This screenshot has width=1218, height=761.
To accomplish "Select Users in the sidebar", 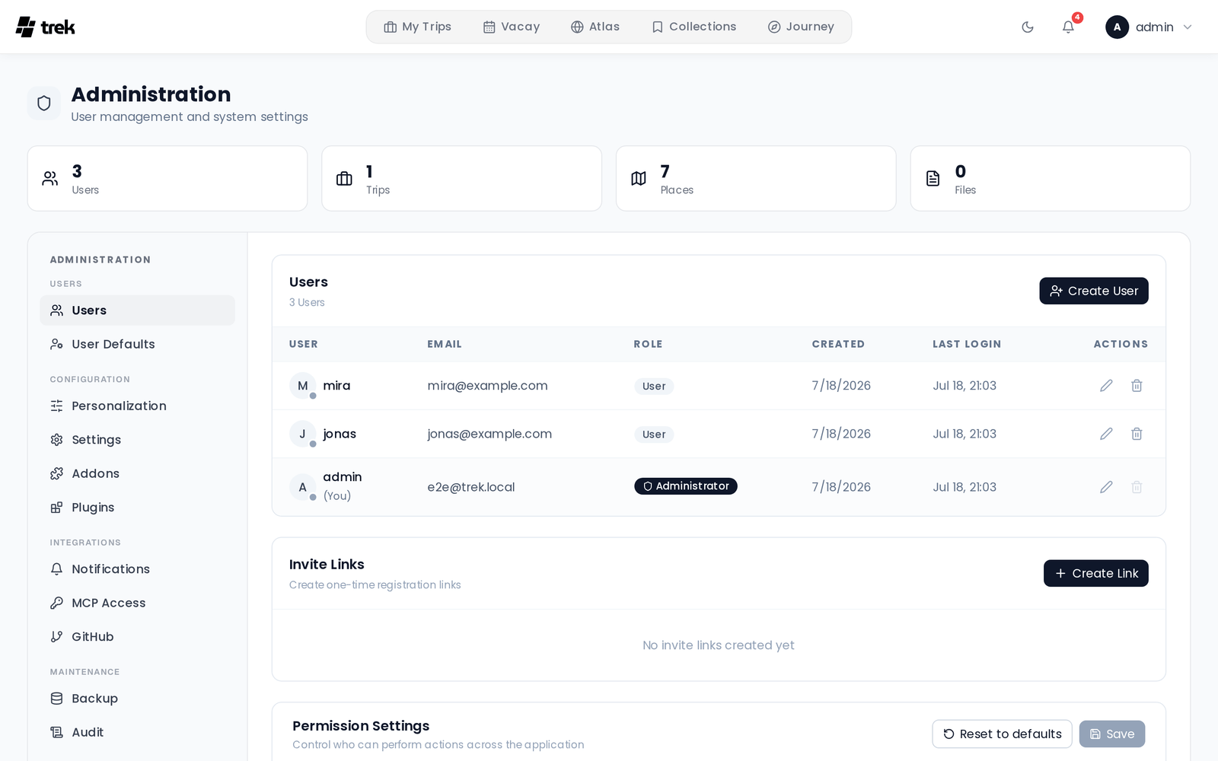I will pos(137,310).
